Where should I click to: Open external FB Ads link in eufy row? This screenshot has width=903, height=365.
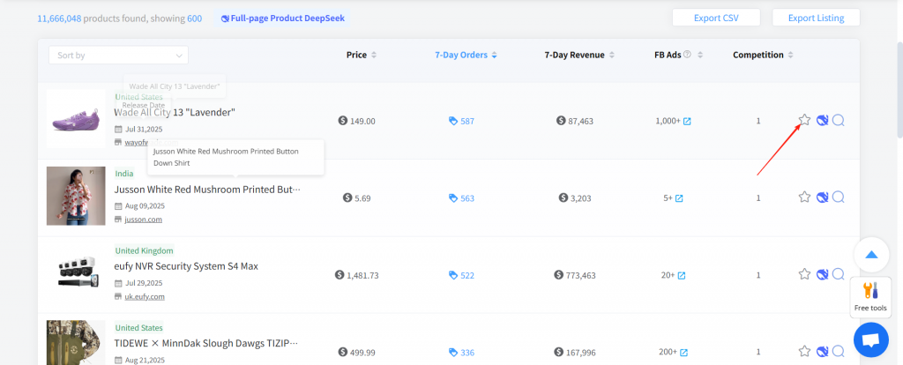click(680, 275)
